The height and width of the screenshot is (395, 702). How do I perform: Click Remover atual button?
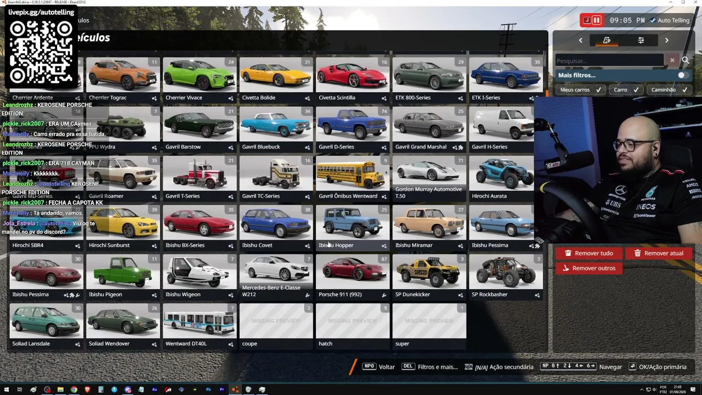pos(658,253)
